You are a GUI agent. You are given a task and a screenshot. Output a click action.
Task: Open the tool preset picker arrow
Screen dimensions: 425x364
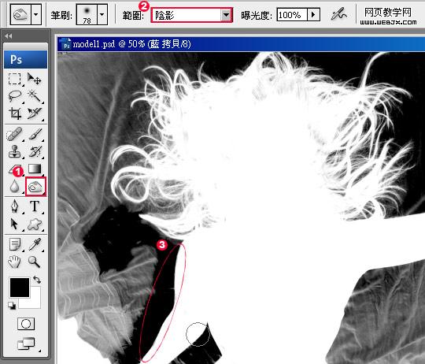point(35,14)
